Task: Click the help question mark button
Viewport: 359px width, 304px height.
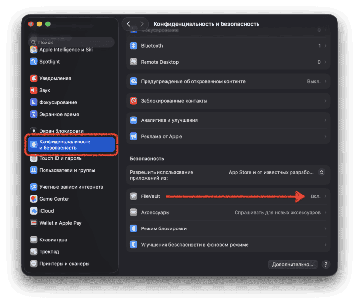Action: (326, 264)
